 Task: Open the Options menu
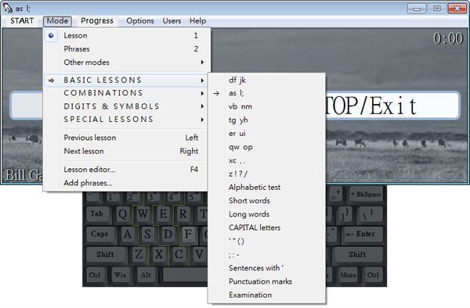[x=140, y=20]
